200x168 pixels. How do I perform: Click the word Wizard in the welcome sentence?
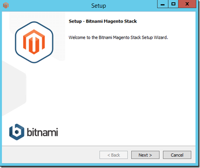(x=161, y=37)
